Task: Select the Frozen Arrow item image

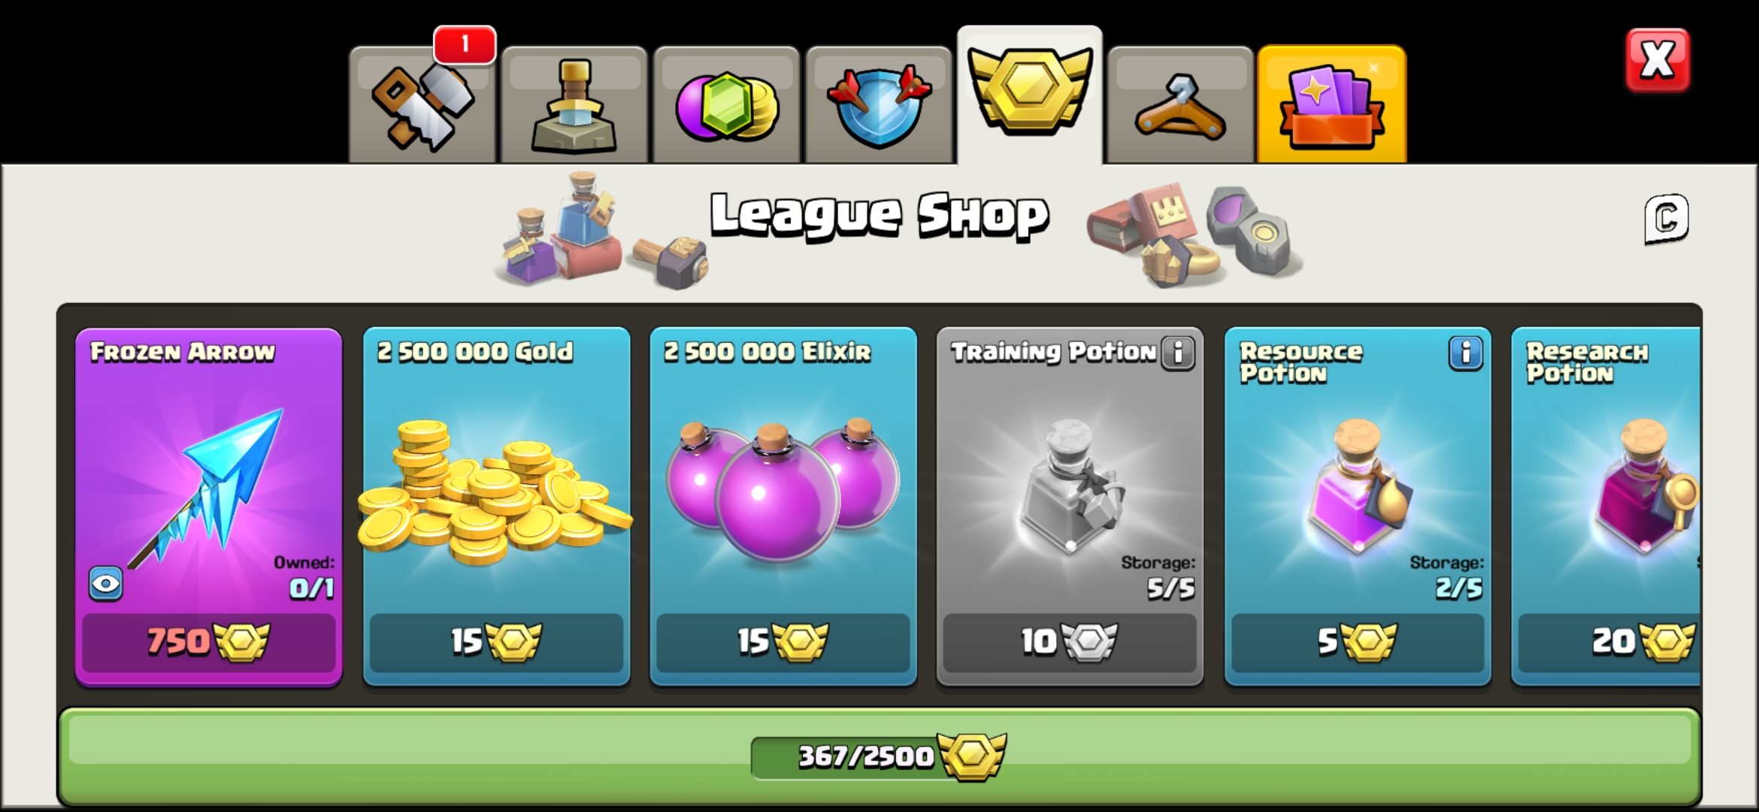Action: coord(207,485)
